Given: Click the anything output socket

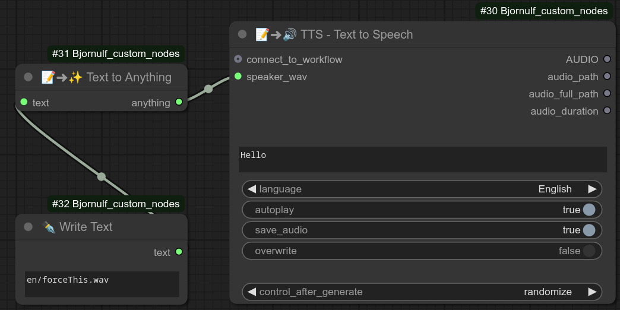Looking at the screenshot, I should tap(178, 103).
